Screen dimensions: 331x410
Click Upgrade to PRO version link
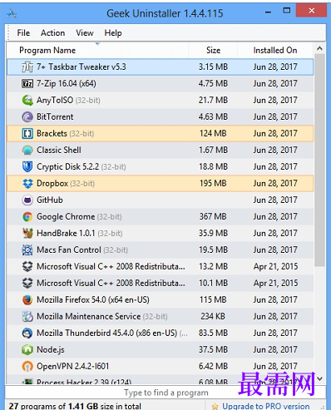(265, 406)
